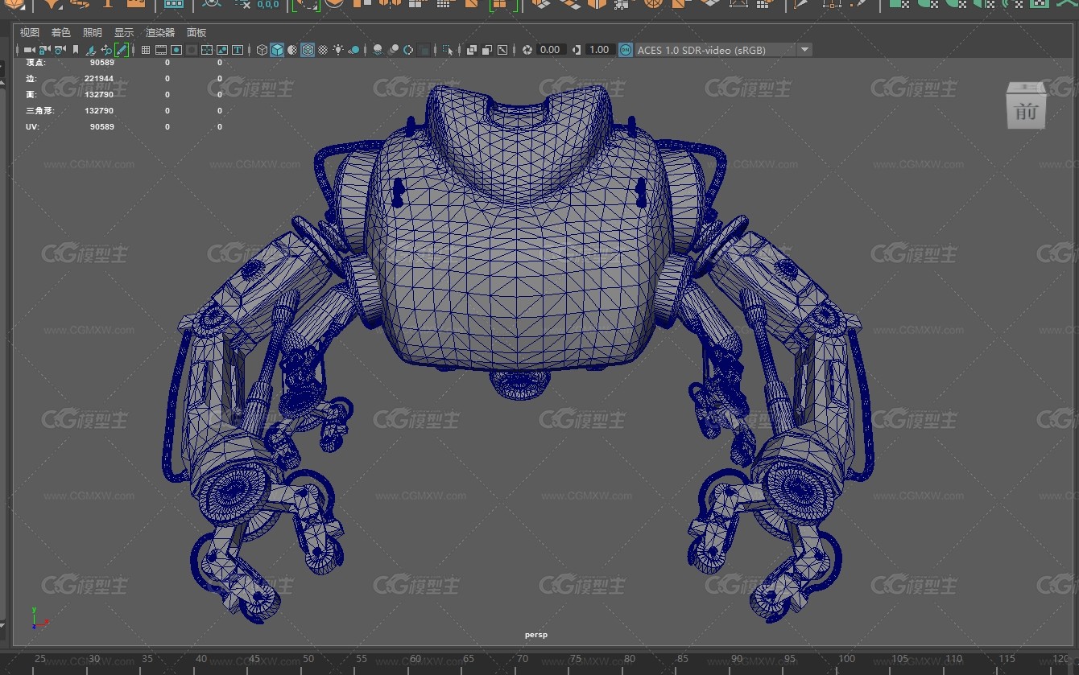Click the Exposure reset icon

[527, 50]
